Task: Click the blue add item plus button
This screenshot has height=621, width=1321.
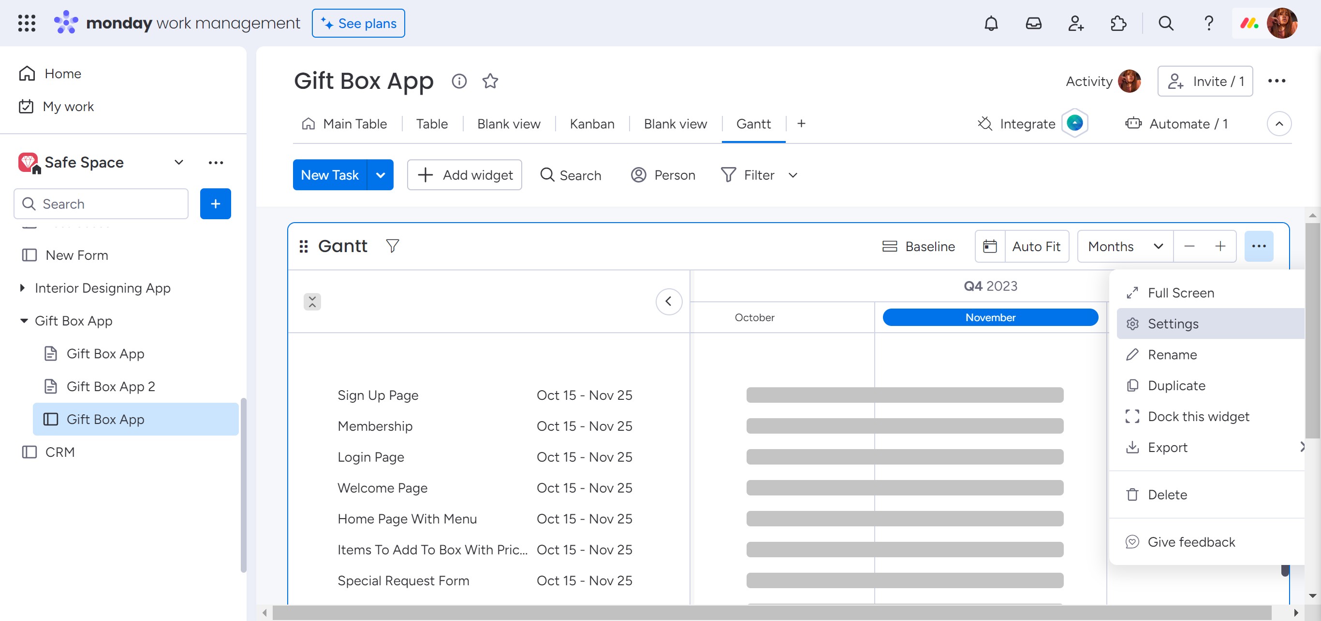Action: 215,204
